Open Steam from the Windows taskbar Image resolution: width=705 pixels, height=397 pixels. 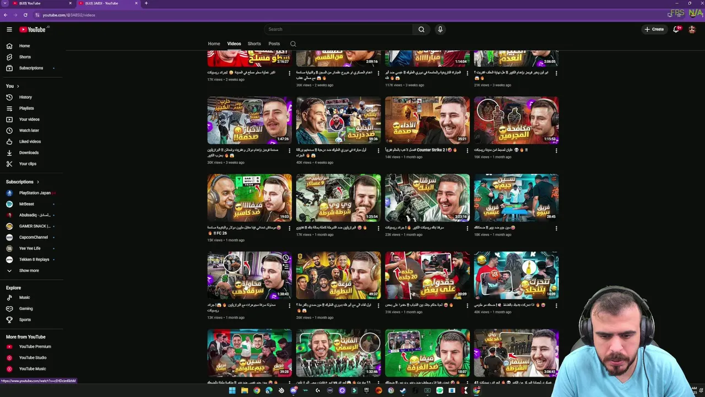403,390
